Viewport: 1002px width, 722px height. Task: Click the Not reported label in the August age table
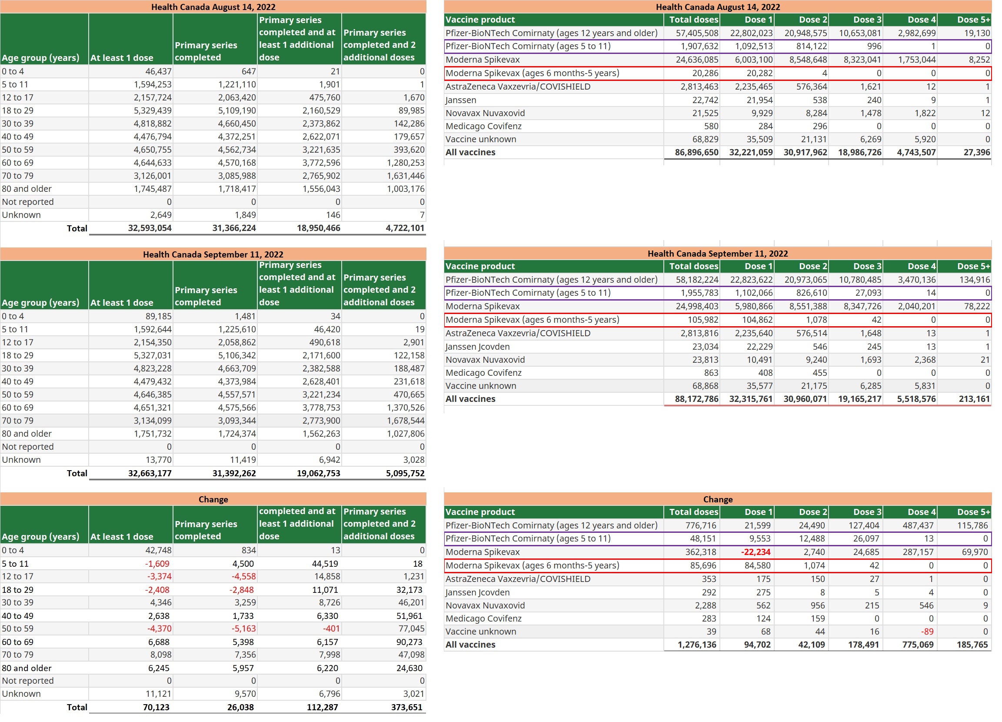point(28,202)
